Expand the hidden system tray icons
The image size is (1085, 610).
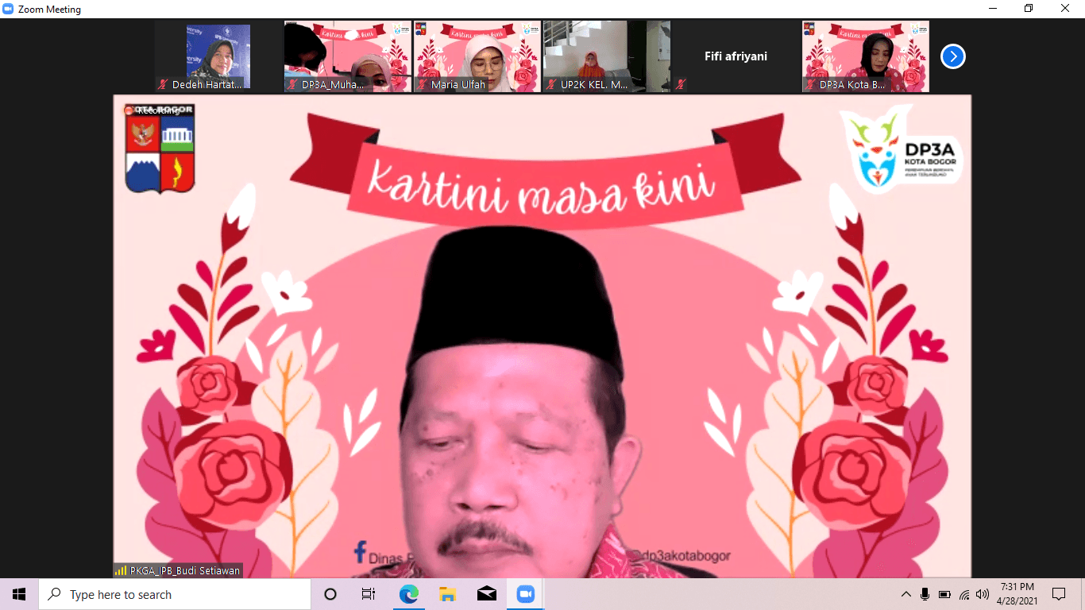[x=905, y=594]
